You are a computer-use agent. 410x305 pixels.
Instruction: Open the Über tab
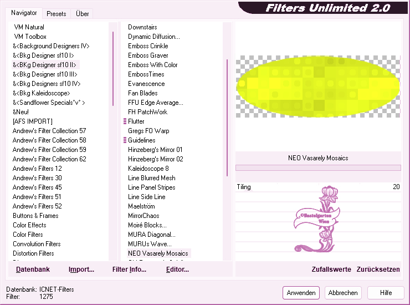click(82, 14)
